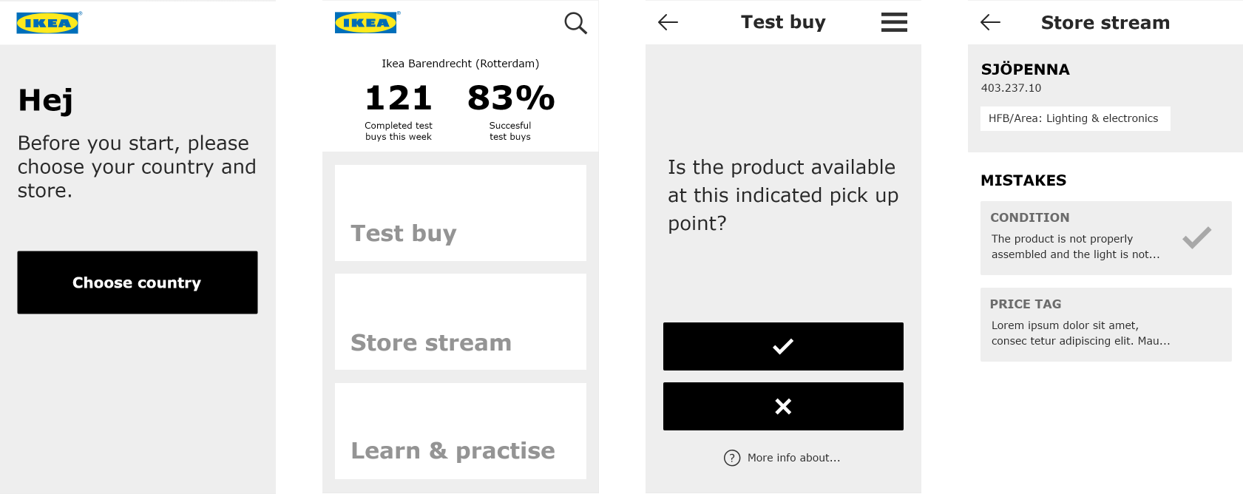Confirm product availability with the checkmark button
The image size is (1243, 494).
(x=783, y=346)
